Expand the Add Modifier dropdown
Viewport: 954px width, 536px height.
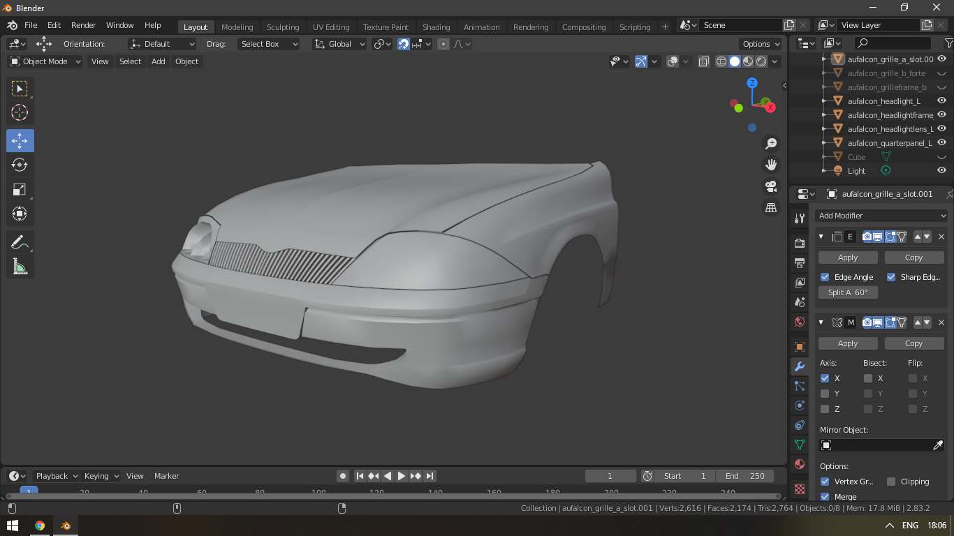click(881, 216)
